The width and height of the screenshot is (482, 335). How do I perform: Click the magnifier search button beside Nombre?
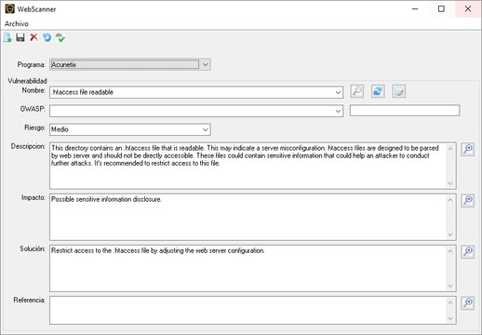[x=357, y=91]
